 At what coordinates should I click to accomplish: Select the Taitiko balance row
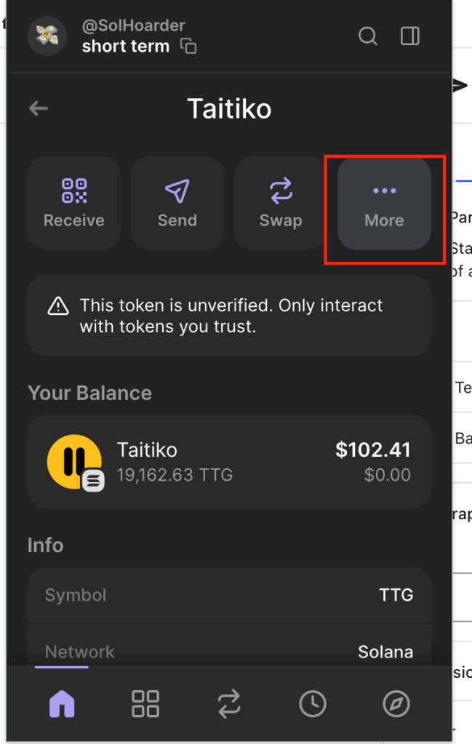click(228, 462)
